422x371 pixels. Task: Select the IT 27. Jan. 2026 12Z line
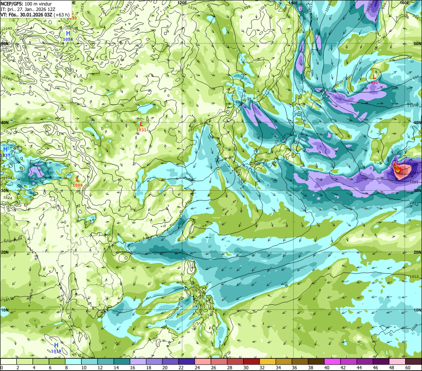click(x=28, y=9)
